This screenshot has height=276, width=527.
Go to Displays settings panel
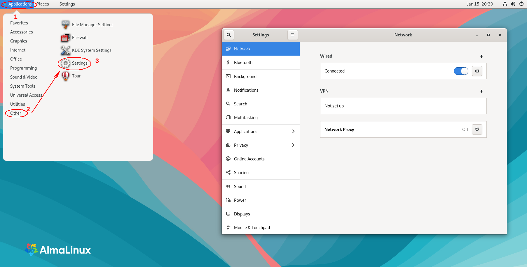(242, 214)
